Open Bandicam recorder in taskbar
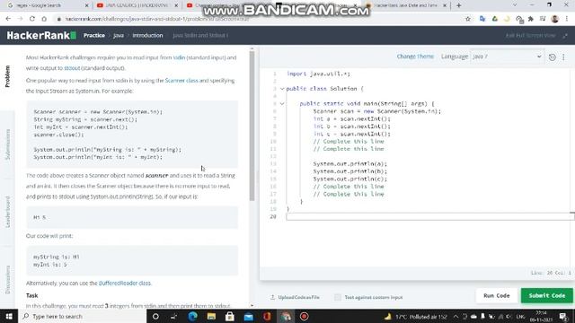 304,316
